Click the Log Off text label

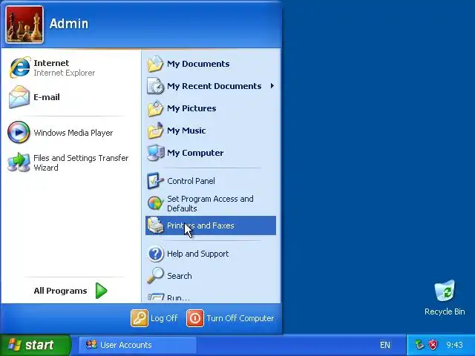pyautogui.click(x=164, y=318)
